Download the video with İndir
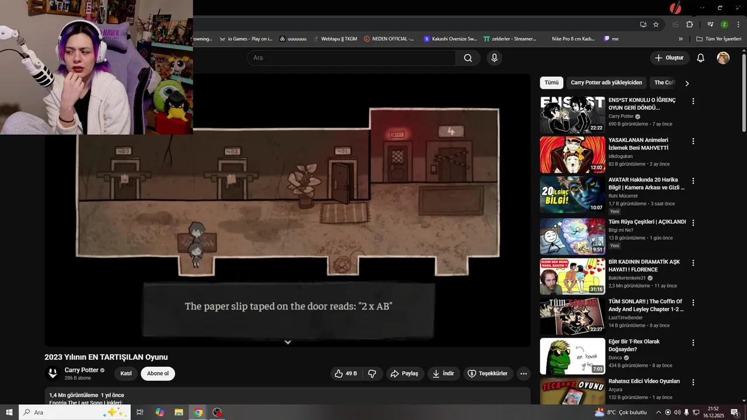 pyautogui.click(x=443, y=373)
